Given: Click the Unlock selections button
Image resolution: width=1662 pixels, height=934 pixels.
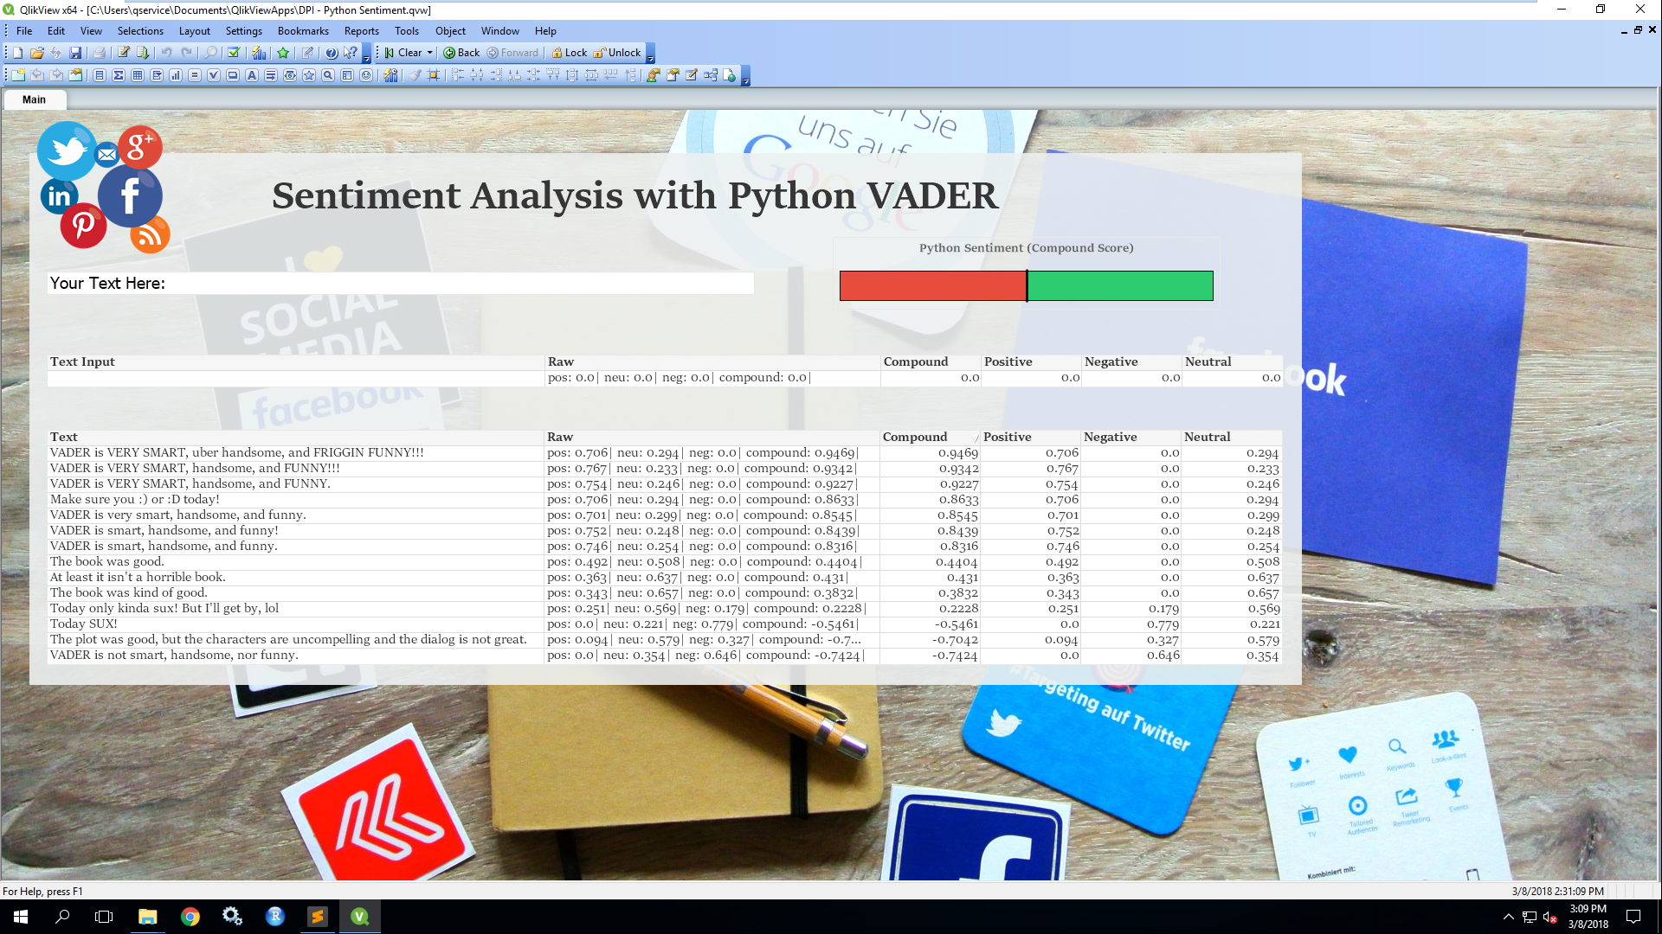Looking at the screenshot, I should (x=617, y=53).
